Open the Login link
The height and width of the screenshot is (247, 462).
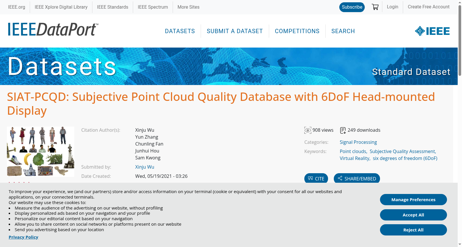tap(392, 7)
